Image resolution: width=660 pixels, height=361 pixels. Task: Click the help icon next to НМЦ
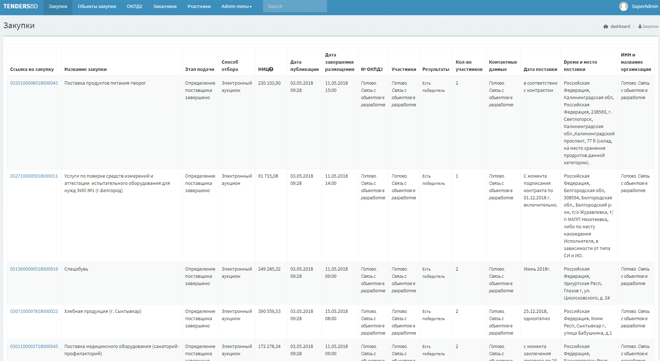coord(271,69)
